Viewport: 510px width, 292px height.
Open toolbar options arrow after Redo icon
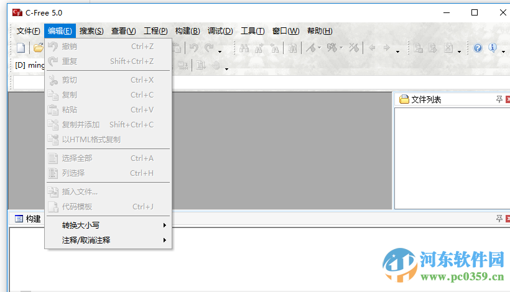click(220, 52)
